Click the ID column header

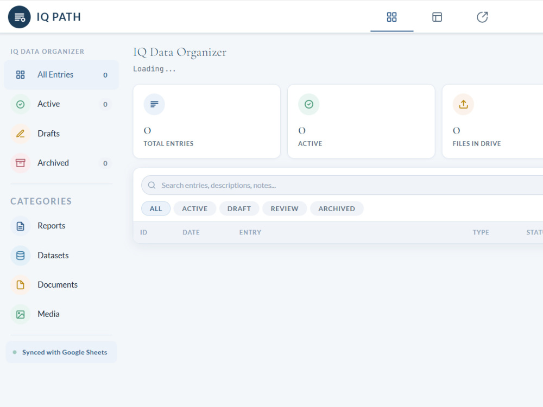tap(144, 233)
